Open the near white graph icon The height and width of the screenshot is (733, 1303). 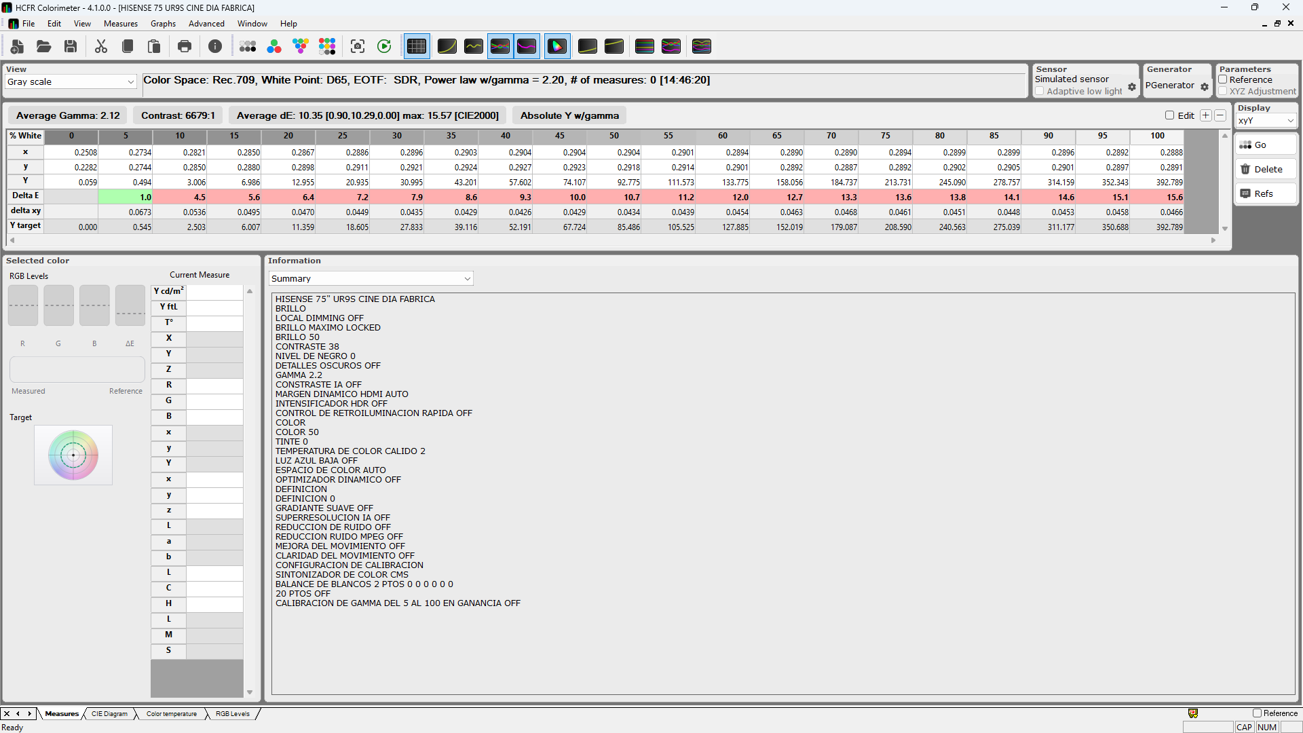click(614, 46)
